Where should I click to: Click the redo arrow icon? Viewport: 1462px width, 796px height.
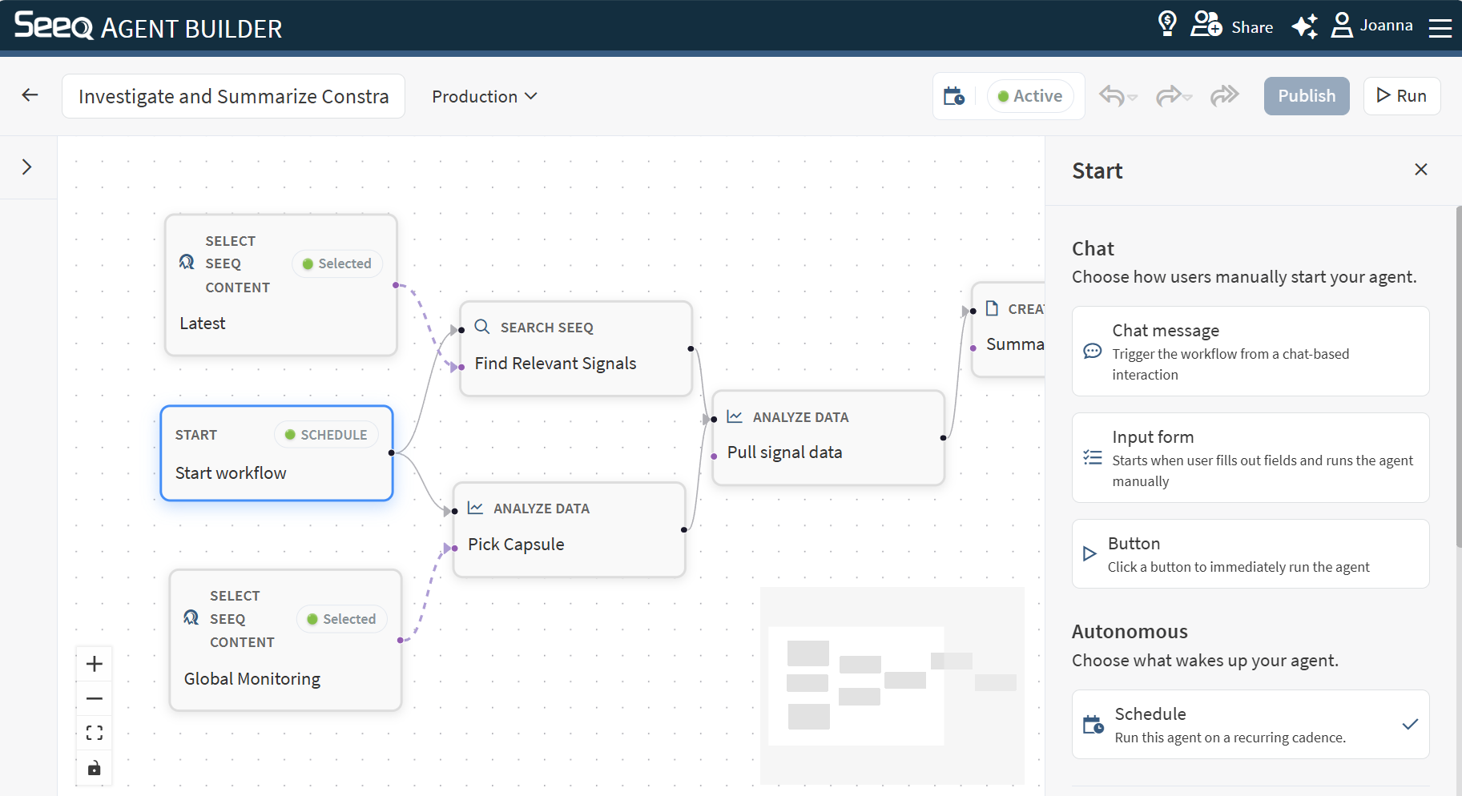pos(1168,96)
